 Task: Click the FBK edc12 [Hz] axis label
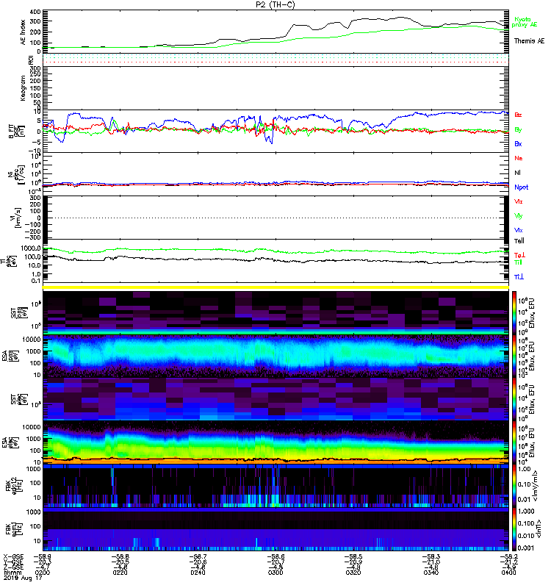[x=14, y=484]
